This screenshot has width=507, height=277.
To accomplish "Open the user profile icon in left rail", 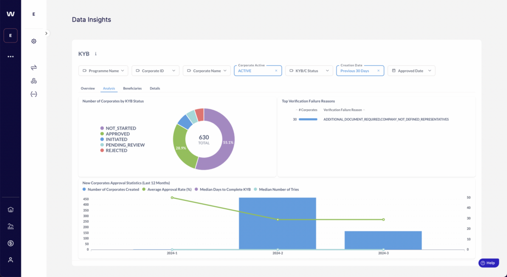I will tap(10, 260).
